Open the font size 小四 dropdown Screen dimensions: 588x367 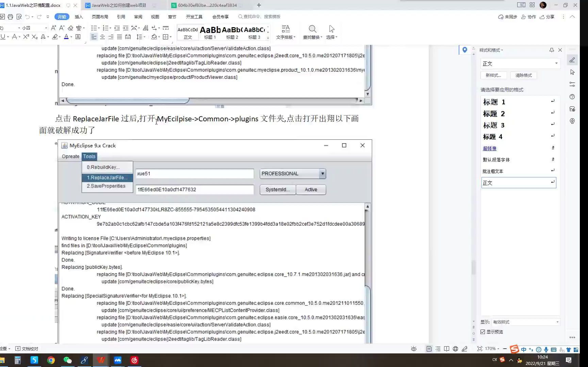pyautogui.click(x=46, y=28)
